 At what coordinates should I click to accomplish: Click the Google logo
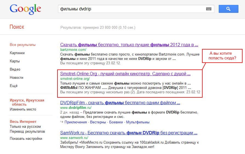coord(25,9)
